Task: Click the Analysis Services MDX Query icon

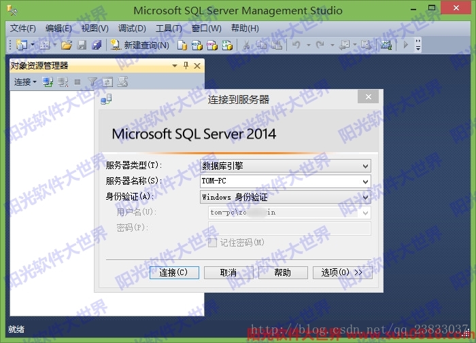Action: (x=197, y=46)
